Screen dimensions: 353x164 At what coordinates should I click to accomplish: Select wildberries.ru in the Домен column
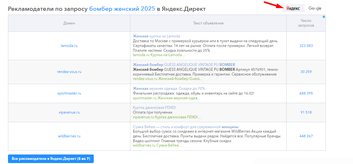click(69, 136)
